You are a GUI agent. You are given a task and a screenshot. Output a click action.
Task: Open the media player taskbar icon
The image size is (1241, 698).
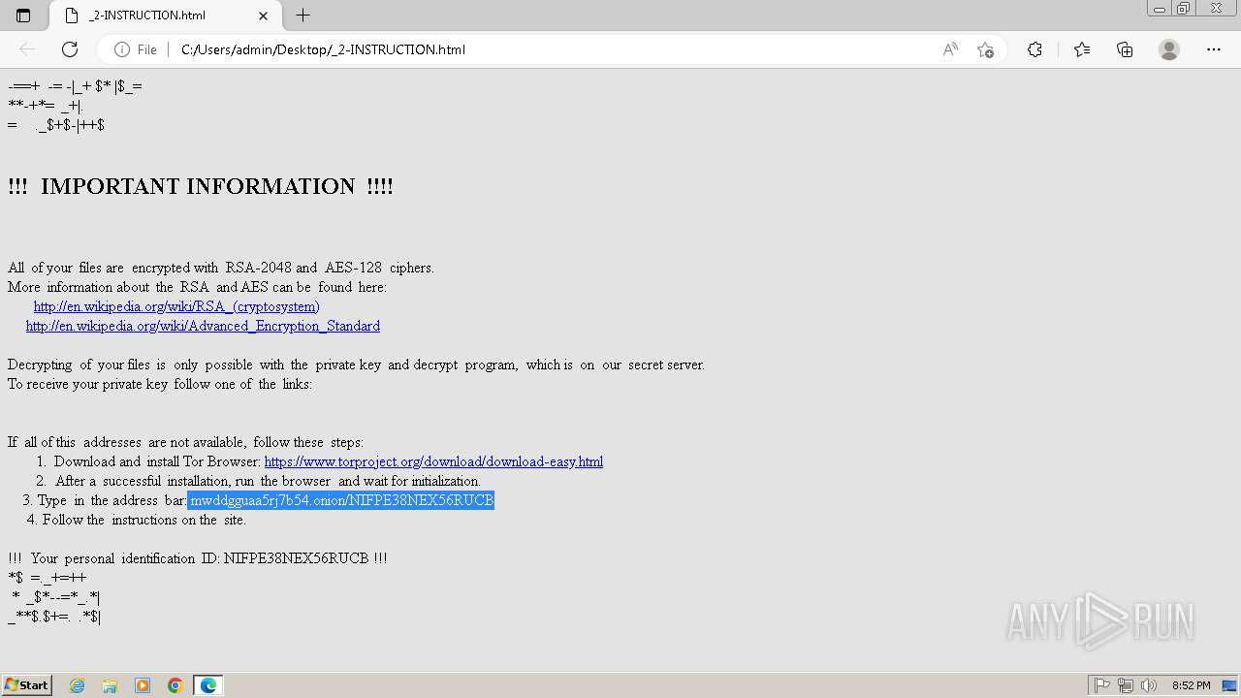(x=143, y=685)
